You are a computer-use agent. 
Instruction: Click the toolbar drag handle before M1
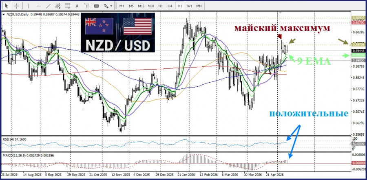(116, 6)
